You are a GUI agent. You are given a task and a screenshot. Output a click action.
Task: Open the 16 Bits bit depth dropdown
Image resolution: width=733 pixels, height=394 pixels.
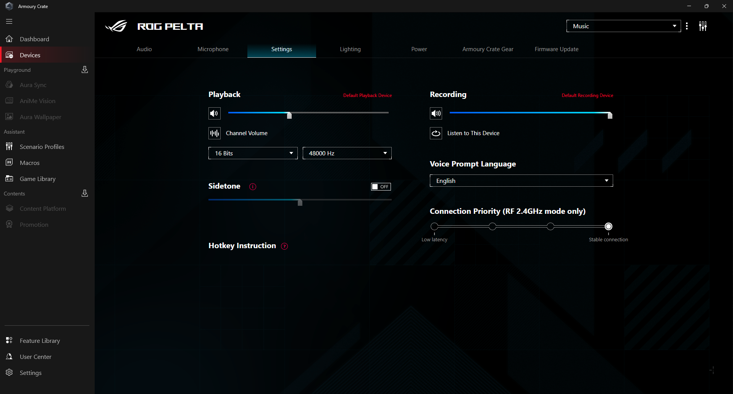pyautogui.click(x=253, y=153)
